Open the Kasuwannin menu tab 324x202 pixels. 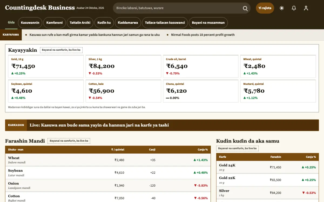click(30, 23)
